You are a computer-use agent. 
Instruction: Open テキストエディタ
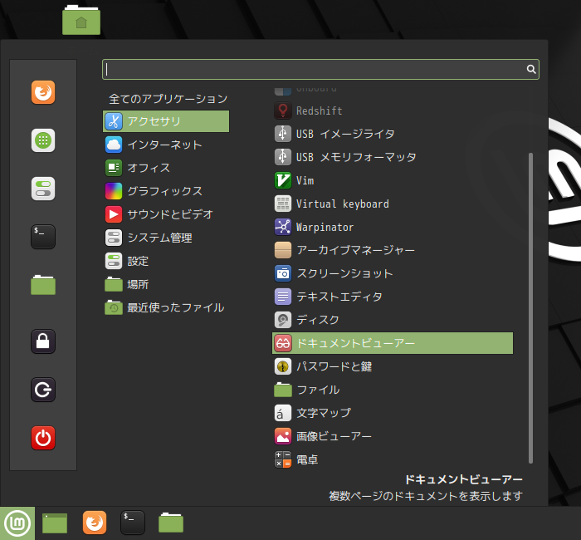click(393, 297)
